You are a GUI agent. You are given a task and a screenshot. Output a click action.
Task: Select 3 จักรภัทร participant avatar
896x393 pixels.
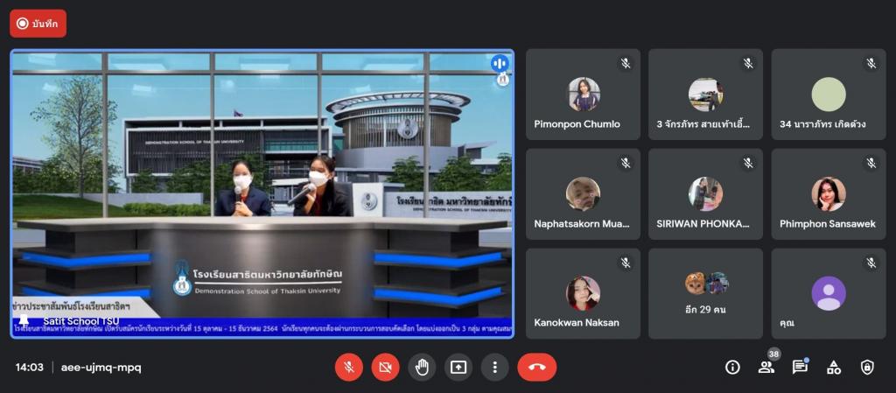tap(706, 95)
